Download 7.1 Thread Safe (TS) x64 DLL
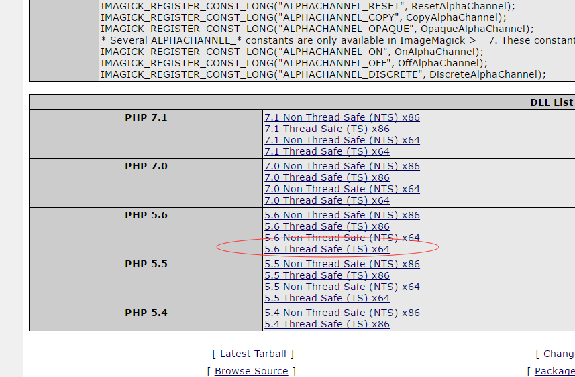Viewport: 575px width, 377px height. point(327,151)
